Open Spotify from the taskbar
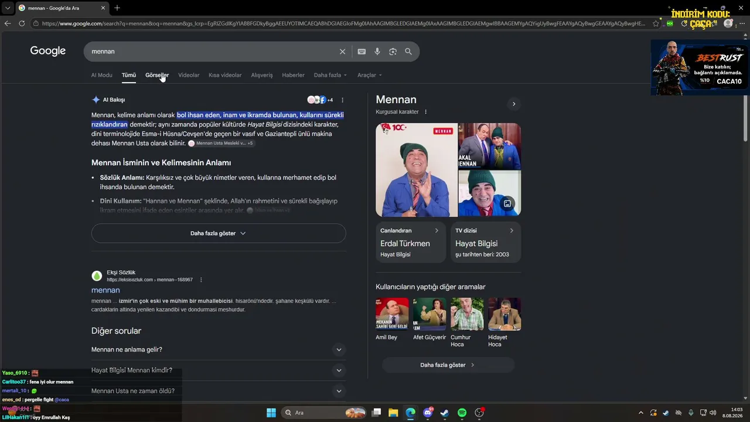 (462, 413)
